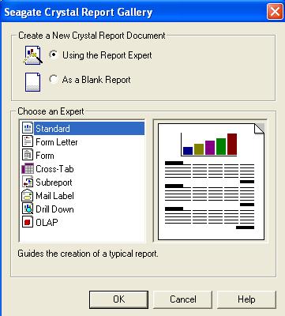Pick the Drill Down expert entry
Image resolution: width=285 pixels, height=316 pixels.
[54, 209]
